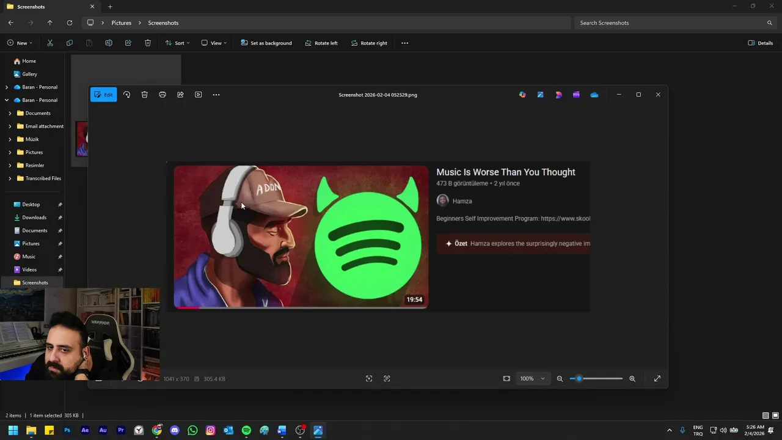Image resolution: width=782 pixels, height=440 pixels.
Task: Open Spotify from taskbar
Action: tap(246, 430)
